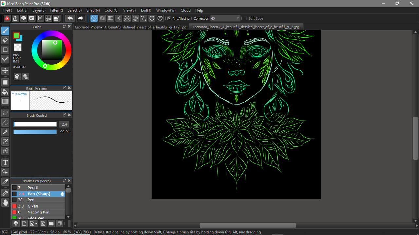Select the Move tool
The width and height of the screenshot is (419, 235).
tap(5, 70)
